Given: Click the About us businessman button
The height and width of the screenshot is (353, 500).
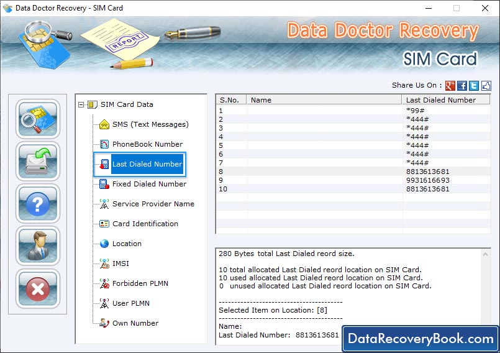Looking at the screenshot, I should (38, 246).
